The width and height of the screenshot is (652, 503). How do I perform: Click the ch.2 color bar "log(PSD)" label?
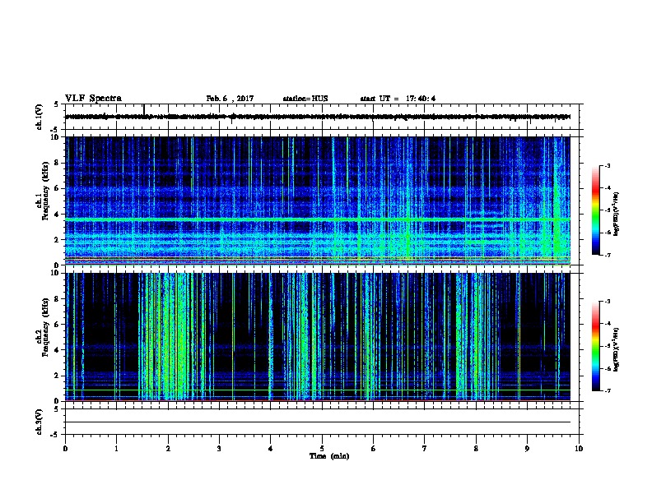616,349
